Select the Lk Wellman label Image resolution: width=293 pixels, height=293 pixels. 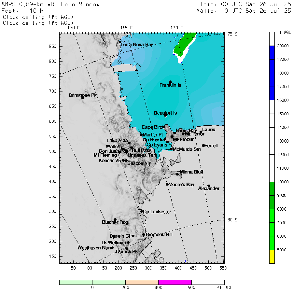coord(114,243)
